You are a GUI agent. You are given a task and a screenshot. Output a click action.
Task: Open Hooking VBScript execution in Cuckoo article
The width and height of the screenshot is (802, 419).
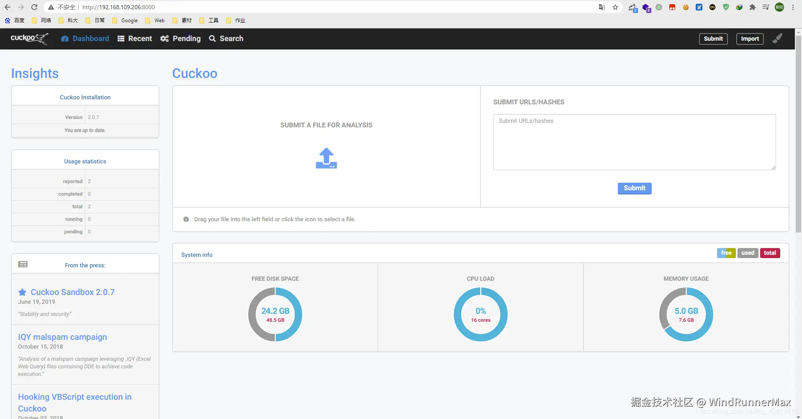coord(75,403)
